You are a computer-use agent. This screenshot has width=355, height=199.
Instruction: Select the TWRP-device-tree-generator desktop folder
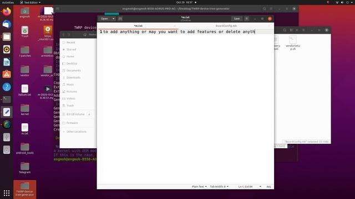[x=24, y=189]
